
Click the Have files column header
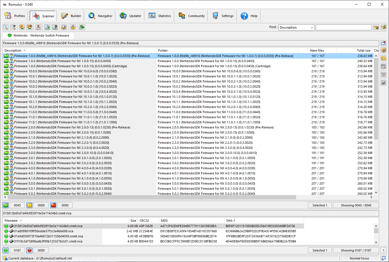(x=317, y=50)
